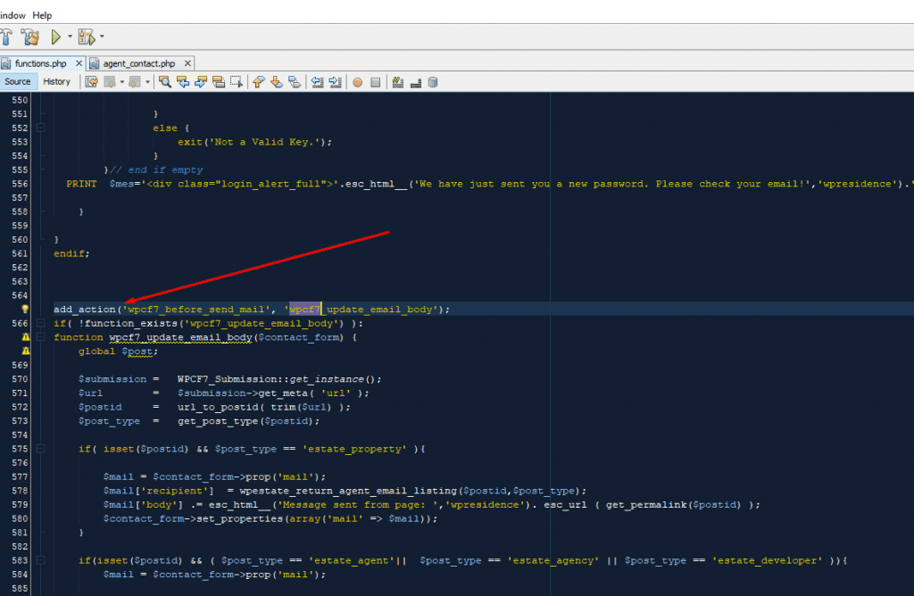The width and height of the screenshot is (914, 596).
Task: Click the Clean and Build hammer-broom icon
Action: pos(30,37)
